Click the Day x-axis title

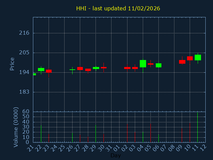coord(115,155)
